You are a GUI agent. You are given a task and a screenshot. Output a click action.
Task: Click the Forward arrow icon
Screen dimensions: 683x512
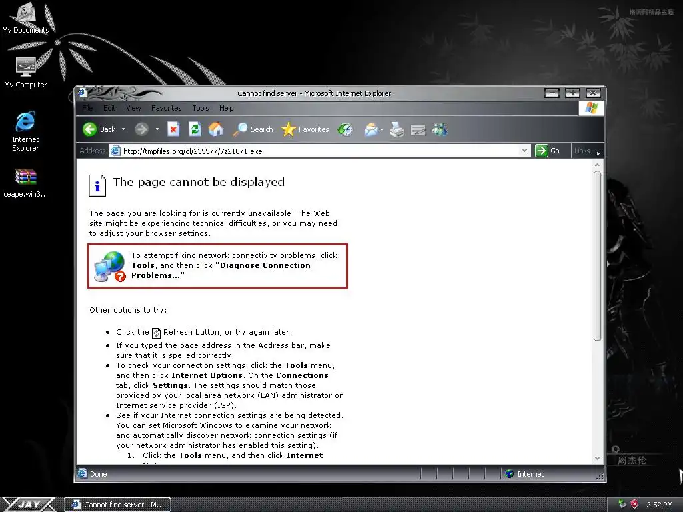[x=141, y=129]
